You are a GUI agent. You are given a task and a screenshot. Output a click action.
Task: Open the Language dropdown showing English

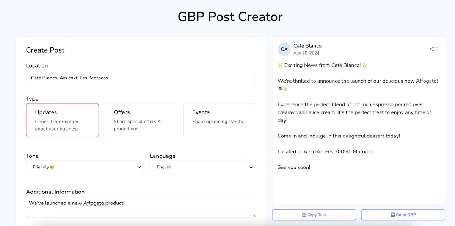[x=203, y=167]
